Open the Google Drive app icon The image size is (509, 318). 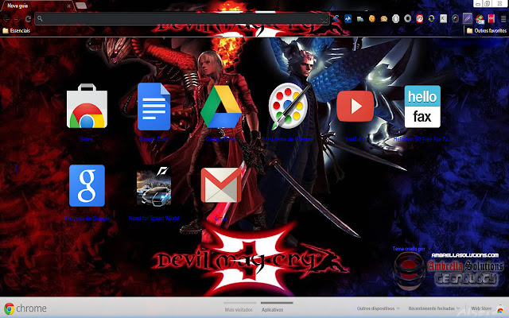tap(221, 107)
